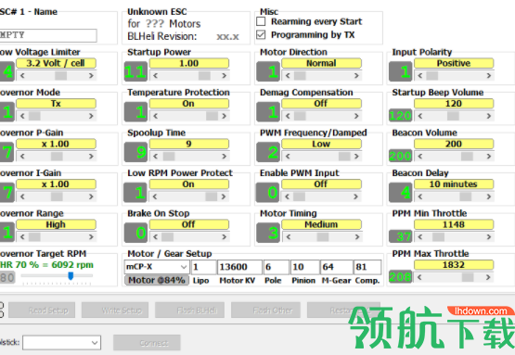Click right arrow of Enable PWM Input scrollbar
Image resolution: width=515 pixels, height=355 pixels.
[x=355, y=197]
